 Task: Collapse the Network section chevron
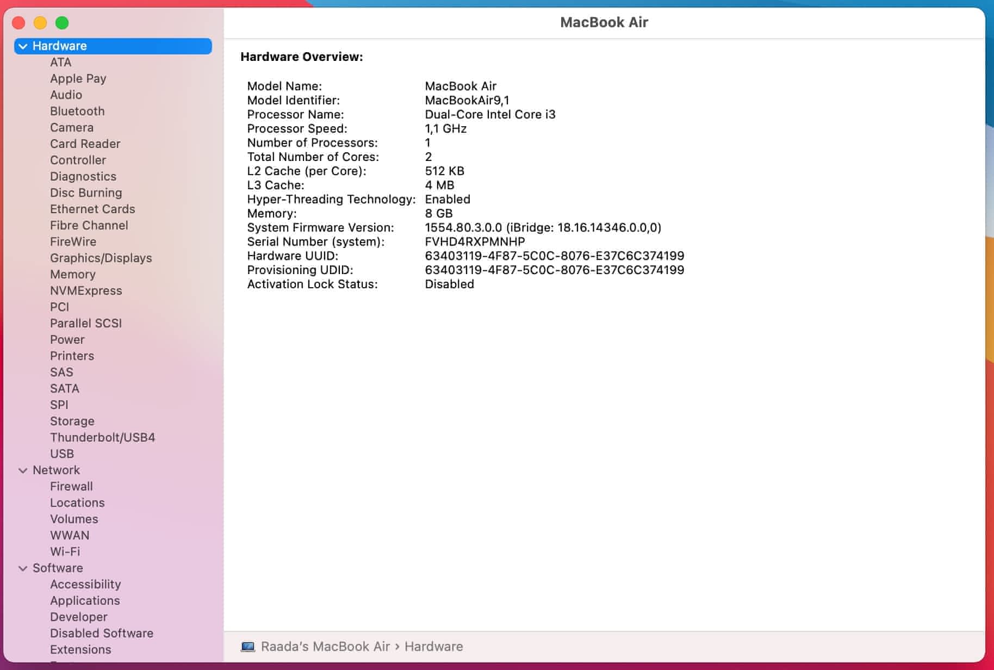point(23,470)
